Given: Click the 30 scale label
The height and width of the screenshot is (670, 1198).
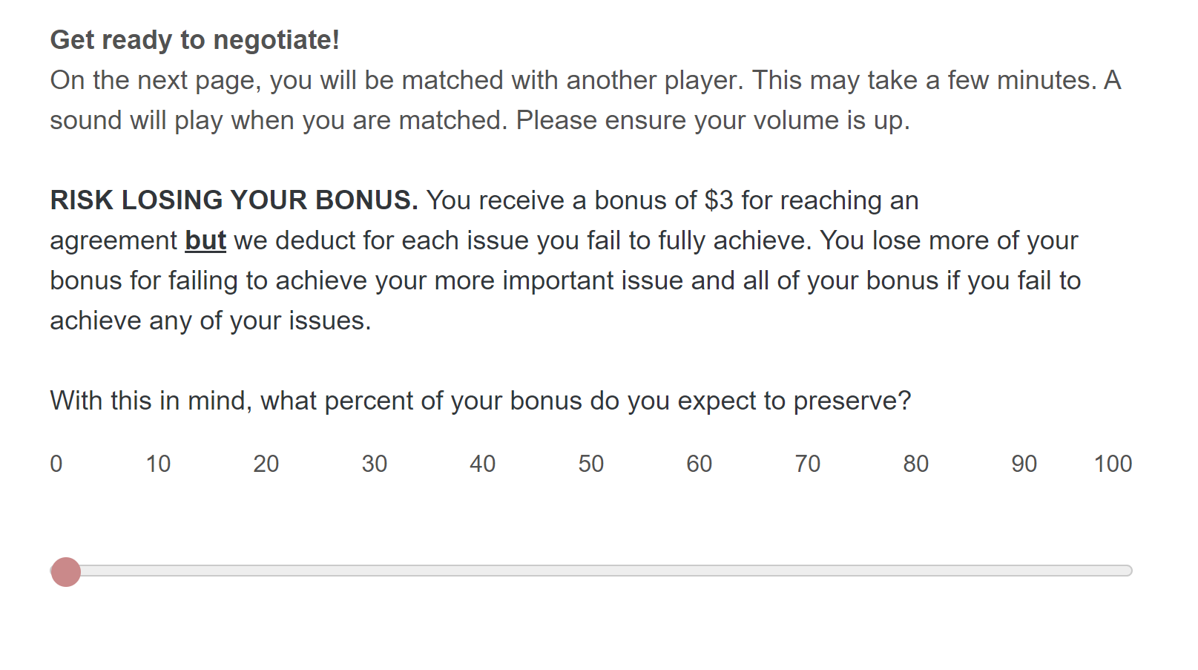Looking at the screenshot, I should pyautogui.click(x=375, y=464).
